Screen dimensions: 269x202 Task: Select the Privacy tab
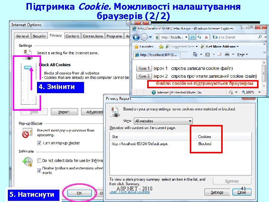coord(56,36)
